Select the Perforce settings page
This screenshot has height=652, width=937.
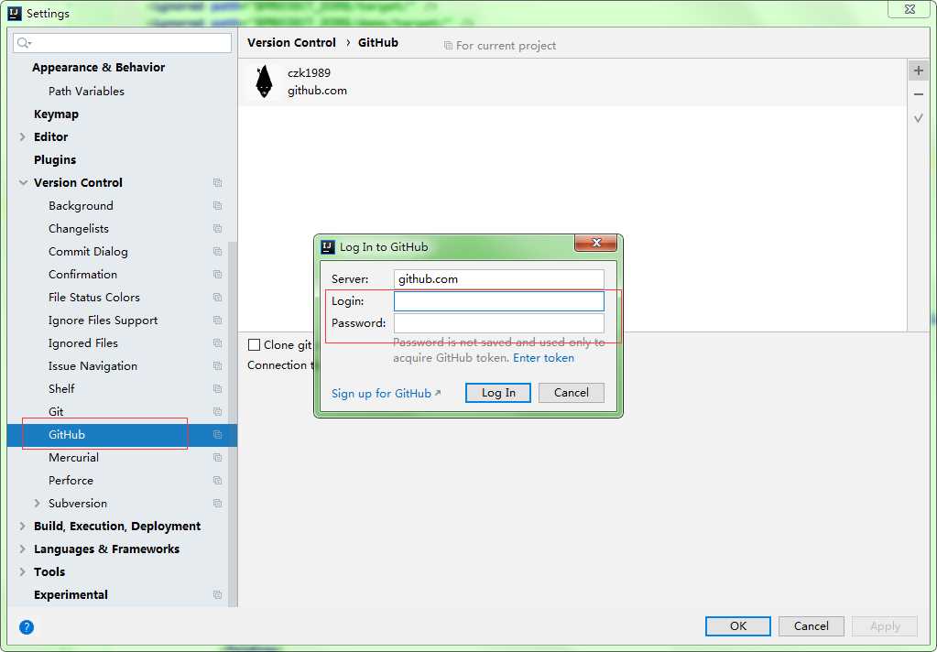71,481
